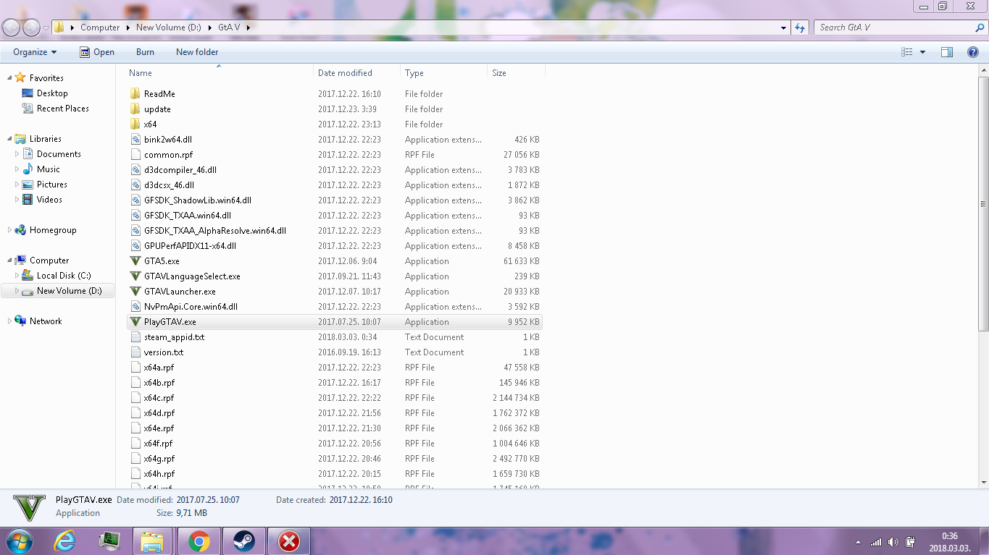Viewport: 989px width, 555px height.
Task: Click the GTAVLanguageSelect.exe icon
Action: coord(135,276)
